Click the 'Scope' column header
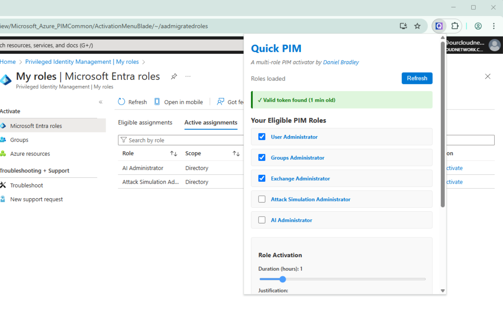Screen dimensions: 503x314 pyautogui.click(x=193, y=153)
